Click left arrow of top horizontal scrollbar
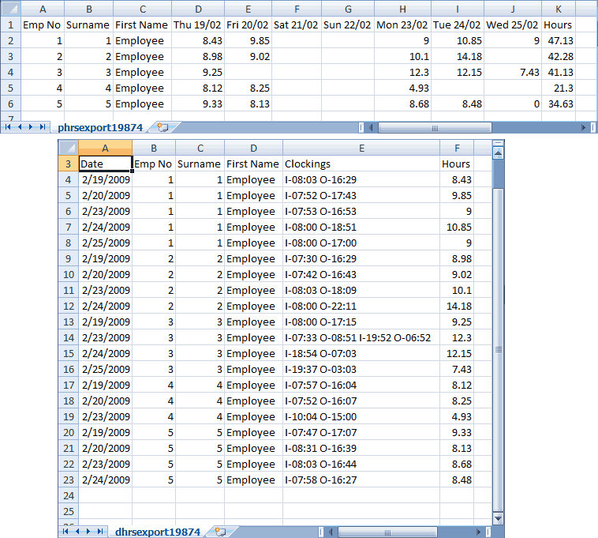The height and width of the screenshot is (538, 598). pos(372,127)
